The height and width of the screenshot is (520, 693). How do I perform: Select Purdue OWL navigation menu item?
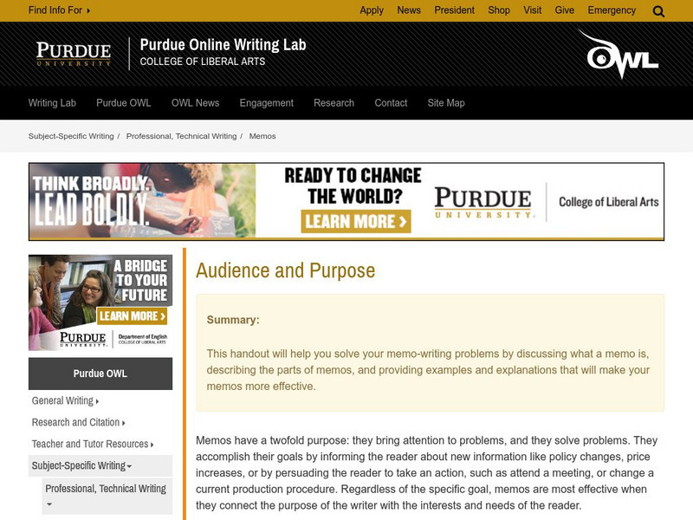pyautogui.click(x=124, y=103)
